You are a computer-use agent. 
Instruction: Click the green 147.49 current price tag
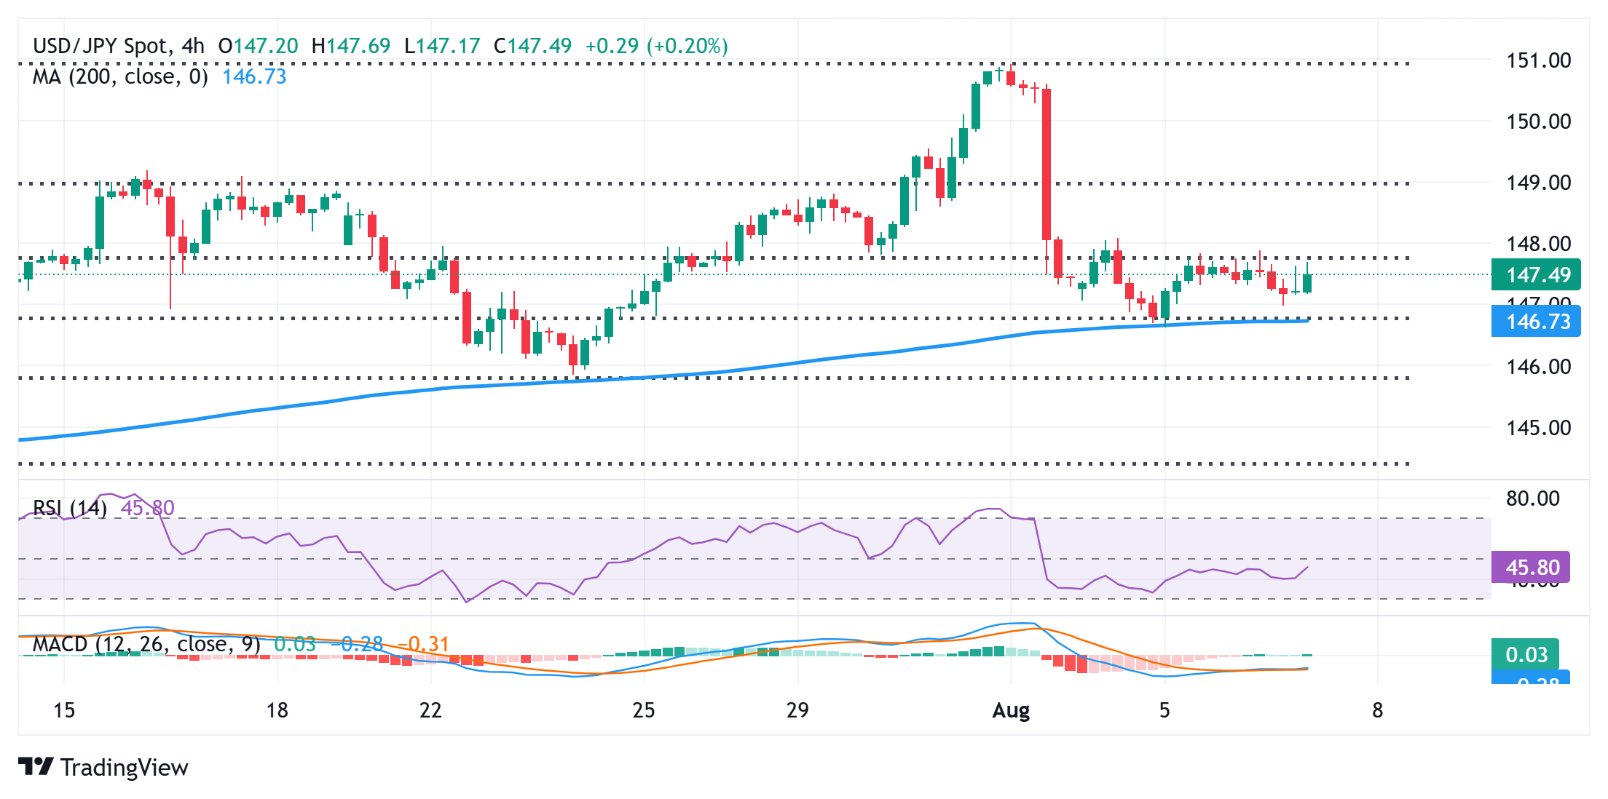1536,275
